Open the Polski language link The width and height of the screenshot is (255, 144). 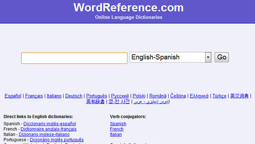[x=139, y=96]
